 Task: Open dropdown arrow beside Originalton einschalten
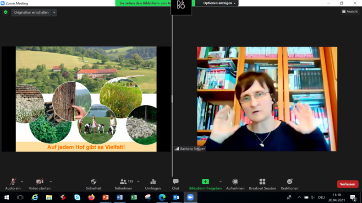pyautogui.click(x=54, y=12)
